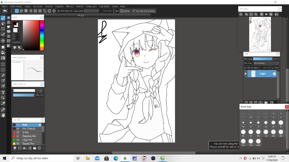Enable concentric circle snap guide
This screenshot has height=162, width=289.
click(40, 11)
